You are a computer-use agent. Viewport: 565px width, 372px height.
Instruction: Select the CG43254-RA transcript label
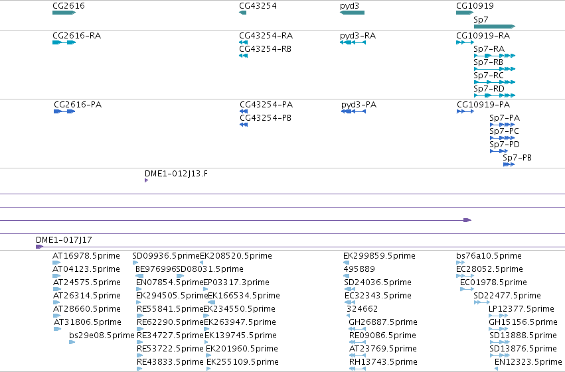(x=266, y=36)
